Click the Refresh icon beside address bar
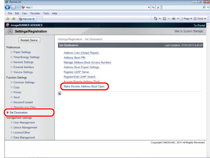 (153, 7)
